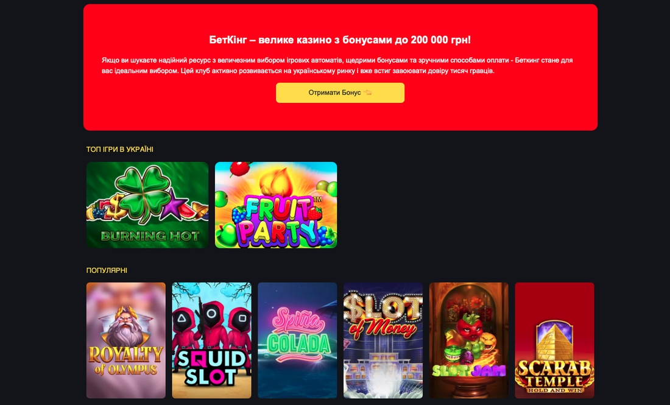This screenshot has width=670, height=405.
Task: Launch the Slot Jam game
Action: click(x=469, y=340)
